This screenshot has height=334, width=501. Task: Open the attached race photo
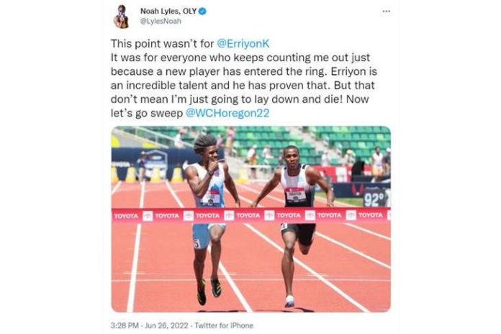(x=250, y=220)
